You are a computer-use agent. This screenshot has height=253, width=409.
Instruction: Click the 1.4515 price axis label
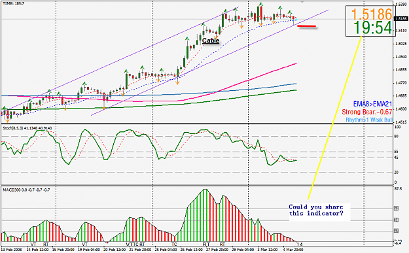pos(401,122)
